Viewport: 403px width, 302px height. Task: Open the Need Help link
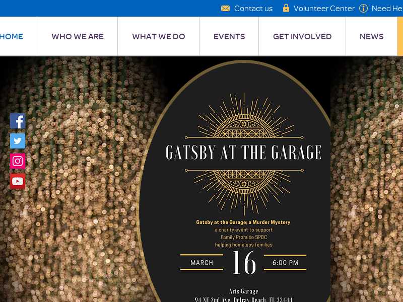pos(387,9)
